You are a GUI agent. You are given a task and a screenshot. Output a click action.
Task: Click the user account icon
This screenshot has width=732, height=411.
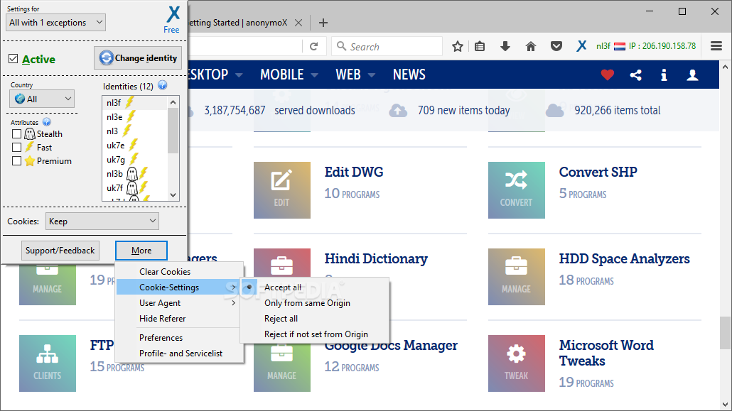click(x=692, y=75)
